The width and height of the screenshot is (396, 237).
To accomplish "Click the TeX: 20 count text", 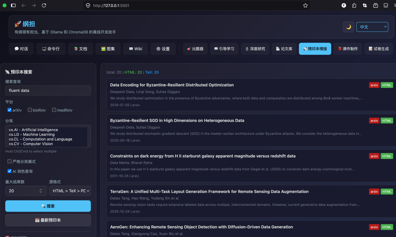I will click(x=152, y=72).
